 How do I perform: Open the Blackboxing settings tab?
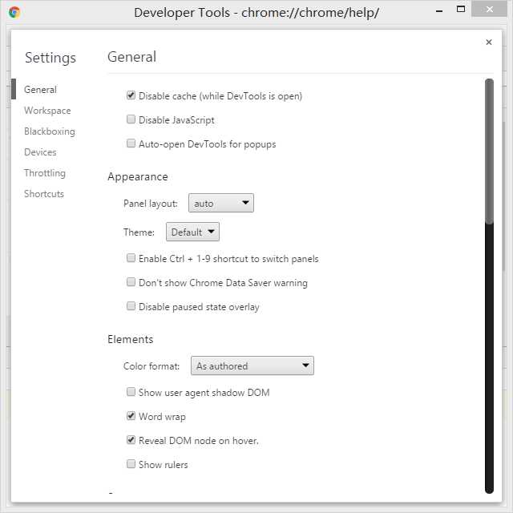(50, 131)
